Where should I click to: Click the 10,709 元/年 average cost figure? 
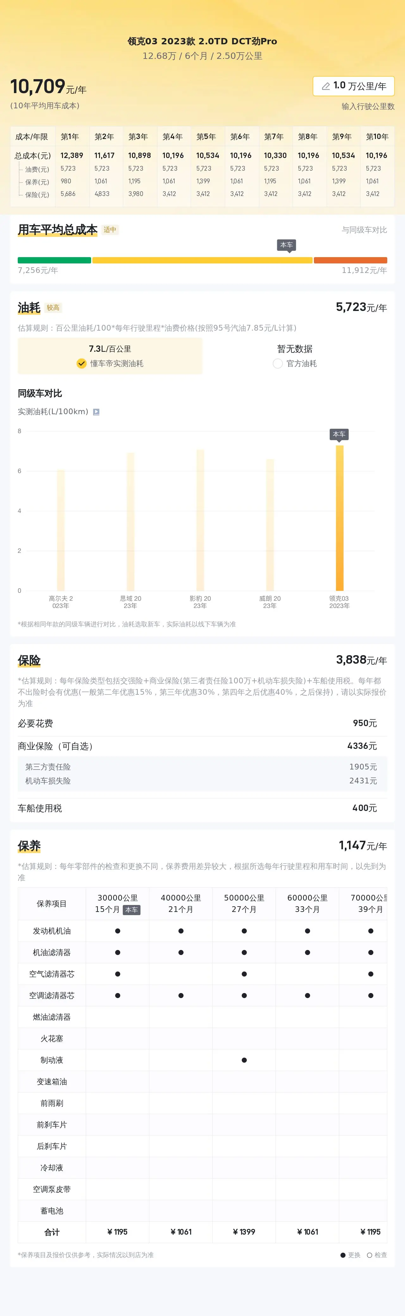[x=48, y=87]
